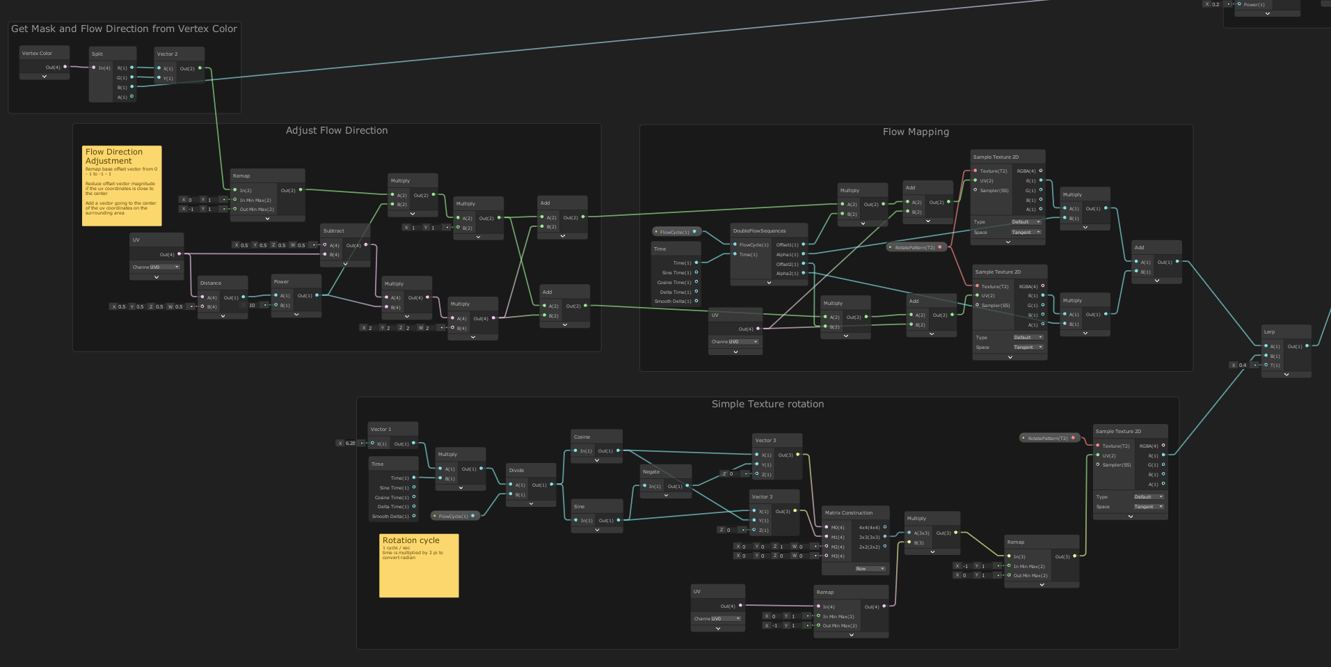Select the Divide node header
This screenshot has width=1331, height=667.
pyautogui.click(x=531, y=470)
